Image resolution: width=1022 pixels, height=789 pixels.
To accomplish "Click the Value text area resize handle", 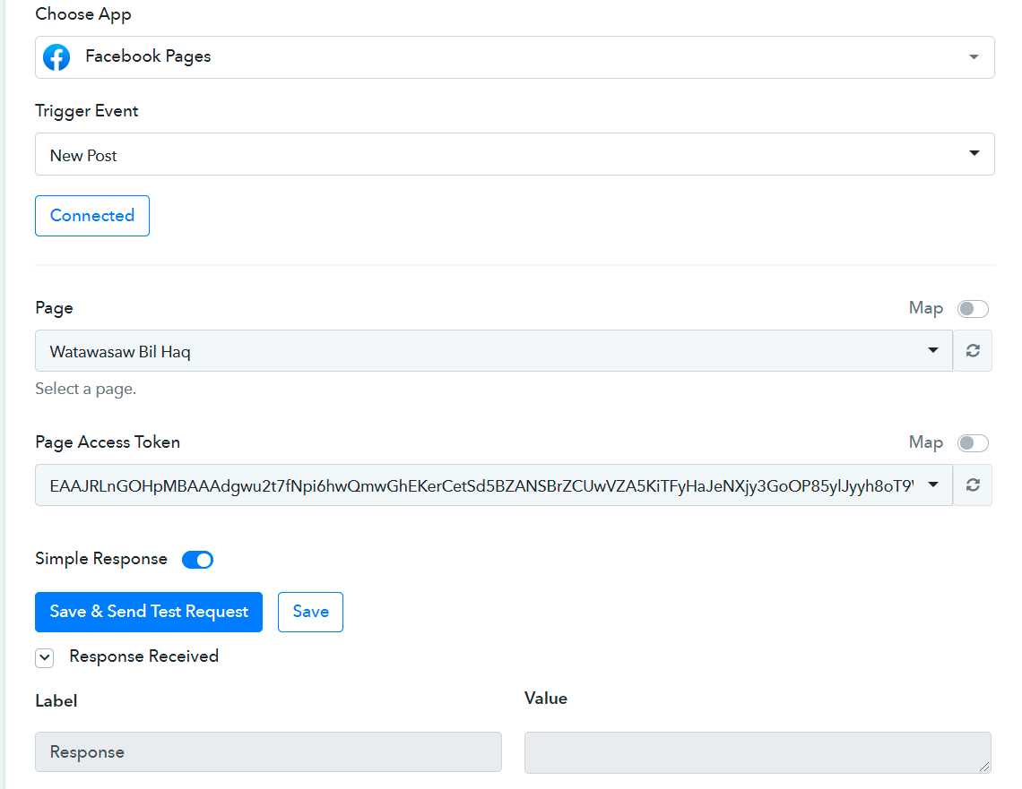I will point(984,767).
